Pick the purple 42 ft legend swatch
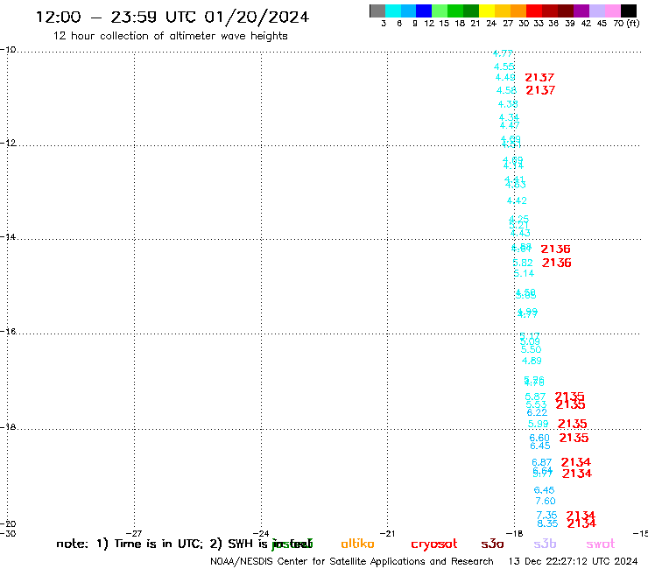Image resolution: width=648 pixels, height=569 pixels. (x=581, y=11)
